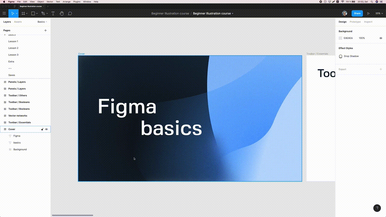This screenshot has height=217, width=386.
Task: Select the Text tool in toolbar
Action: tap(53, 13)
